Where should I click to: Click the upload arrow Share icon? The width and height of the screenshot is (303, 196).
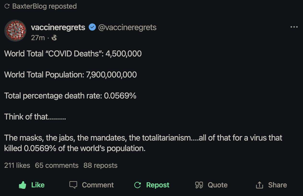(259, 185)
